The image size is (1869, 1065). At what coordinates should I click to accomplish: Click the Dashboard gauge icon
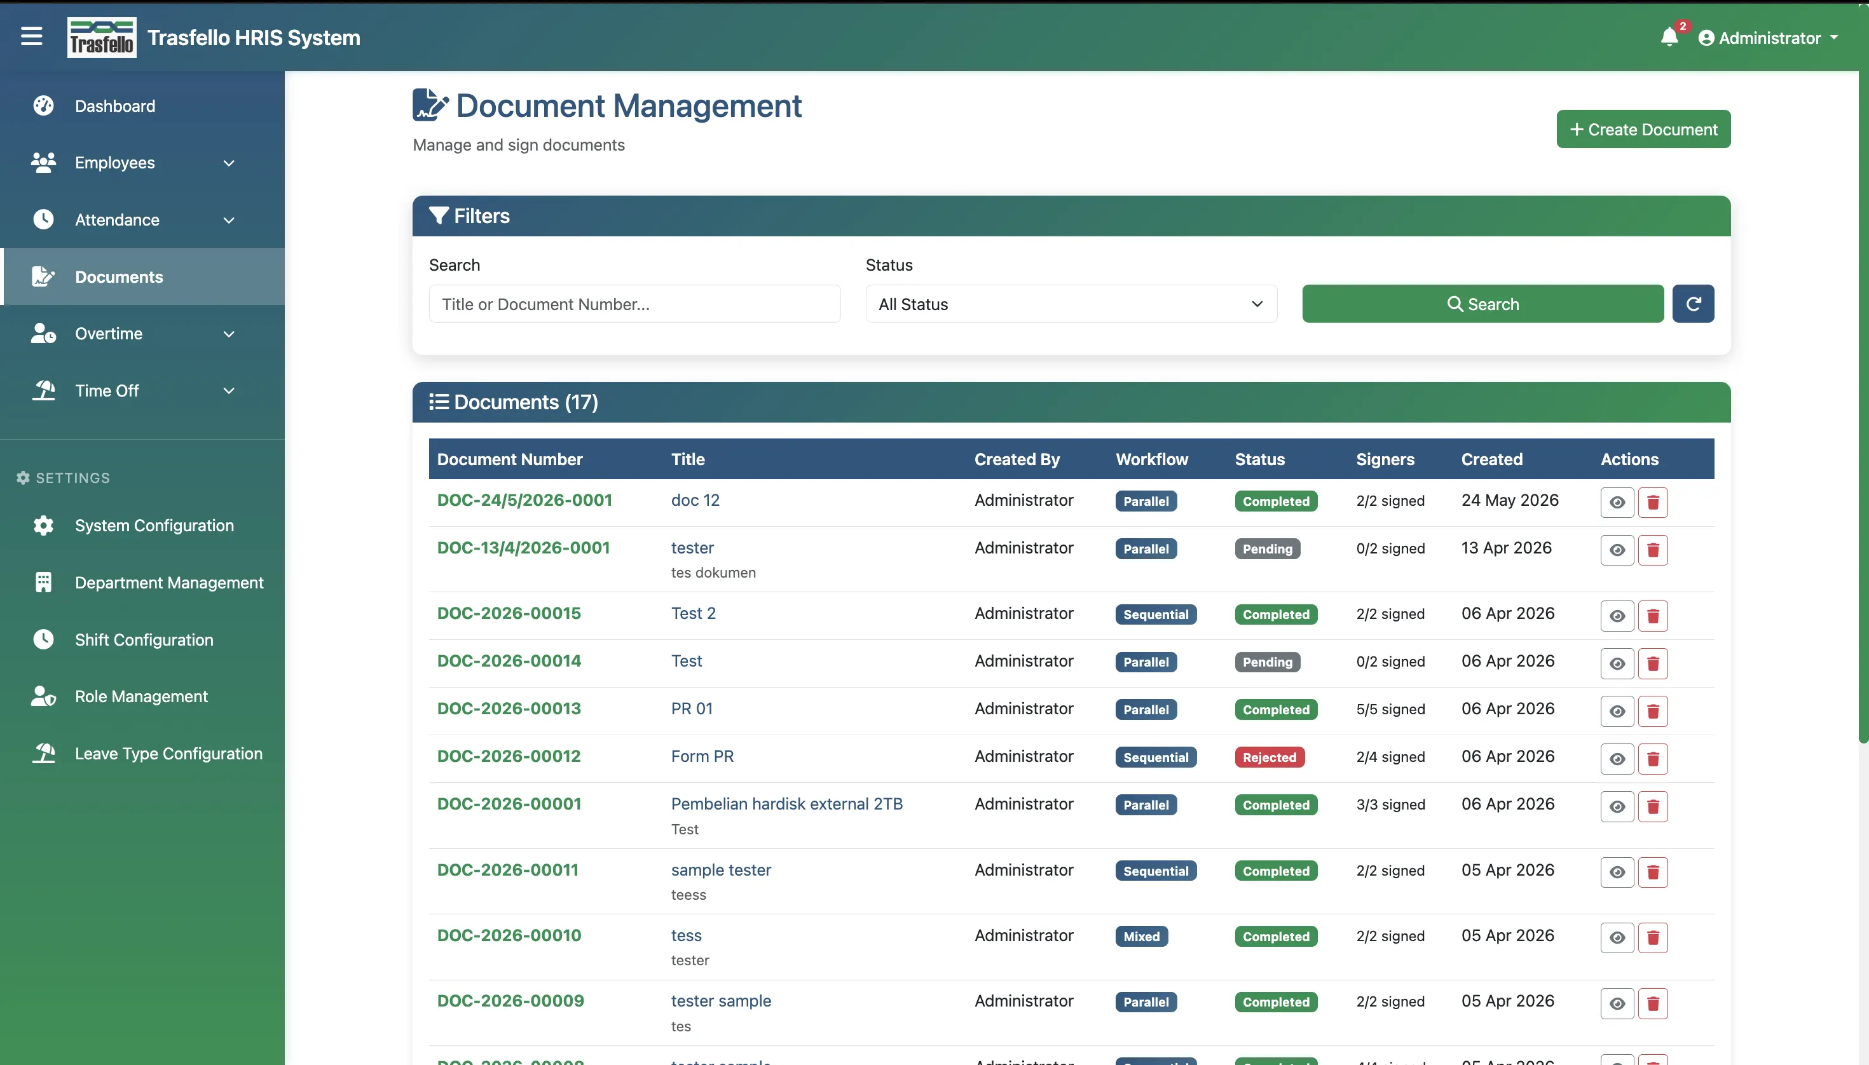tap(43, 105)
